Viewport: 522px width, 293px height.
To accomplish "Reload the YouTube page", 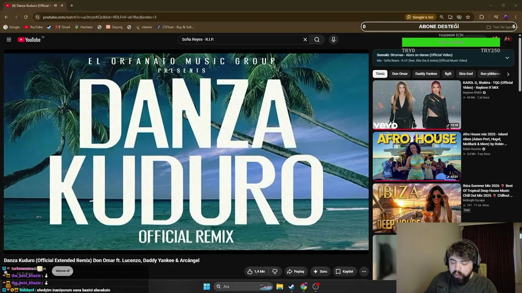I will 26,17.
